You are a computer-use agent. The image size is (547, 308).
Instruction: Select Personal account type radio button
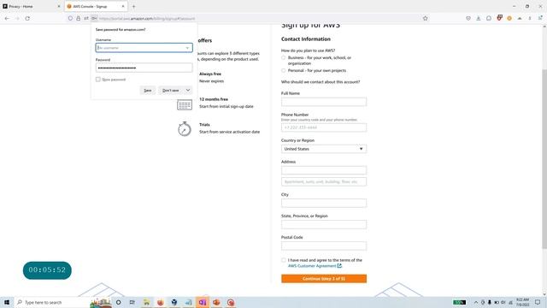[283, 70]
